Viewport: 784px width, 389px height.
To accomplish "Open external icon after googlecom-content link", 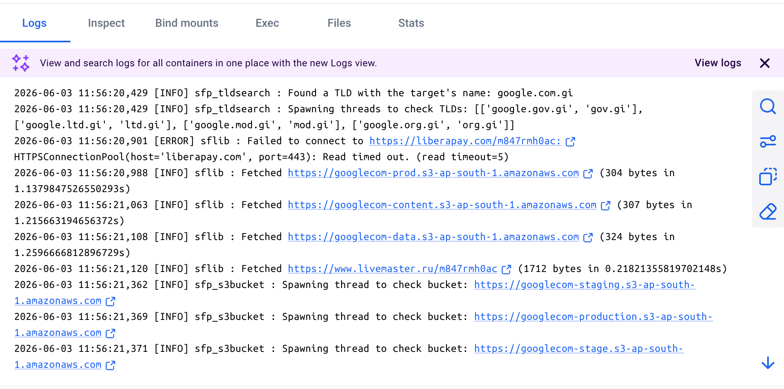I will coord(606,205).
